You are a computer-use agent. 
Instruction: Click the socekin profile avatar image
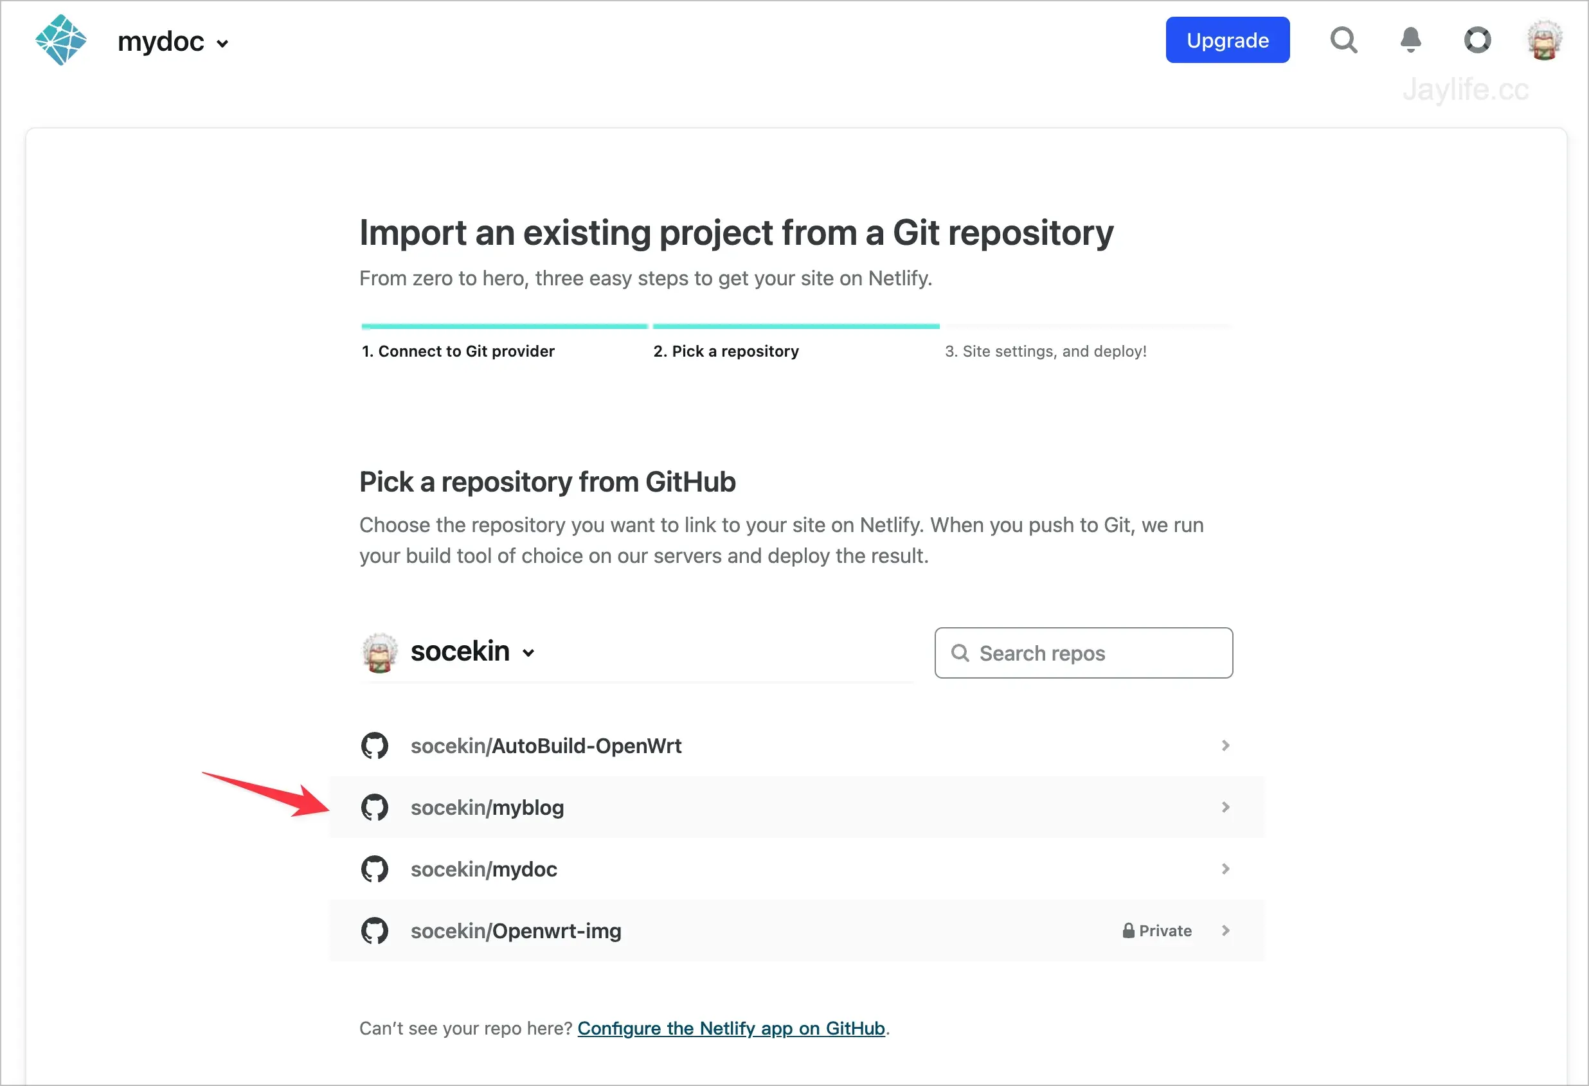click(x=380, y=652)
